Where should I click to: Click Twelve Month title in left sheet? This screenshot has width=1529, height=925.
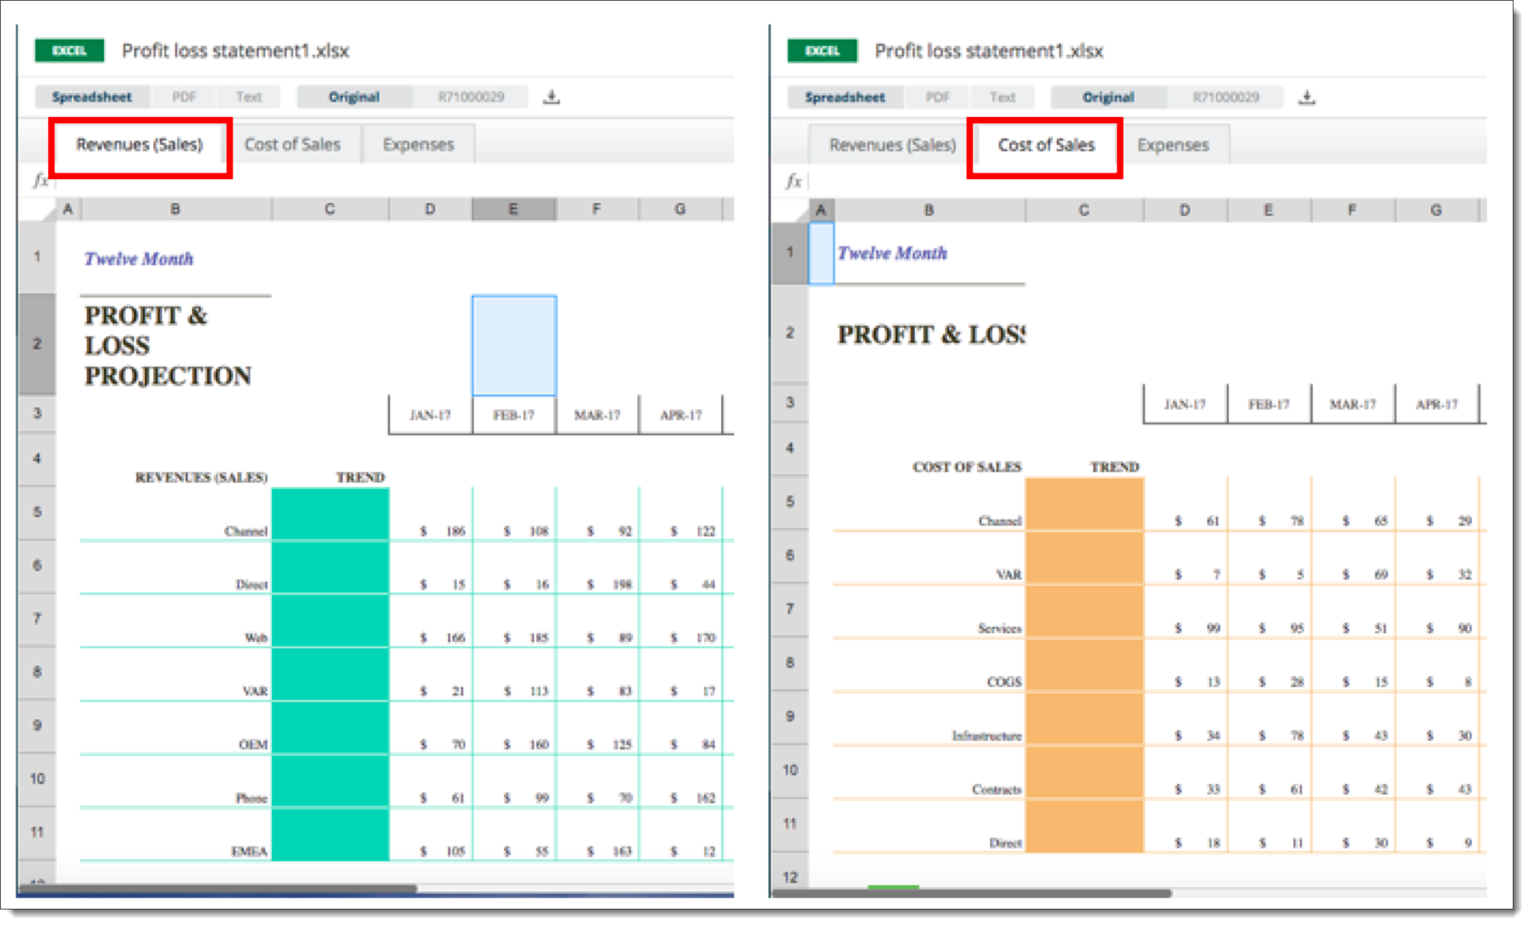pyautogui.click(x=139, y=259)
